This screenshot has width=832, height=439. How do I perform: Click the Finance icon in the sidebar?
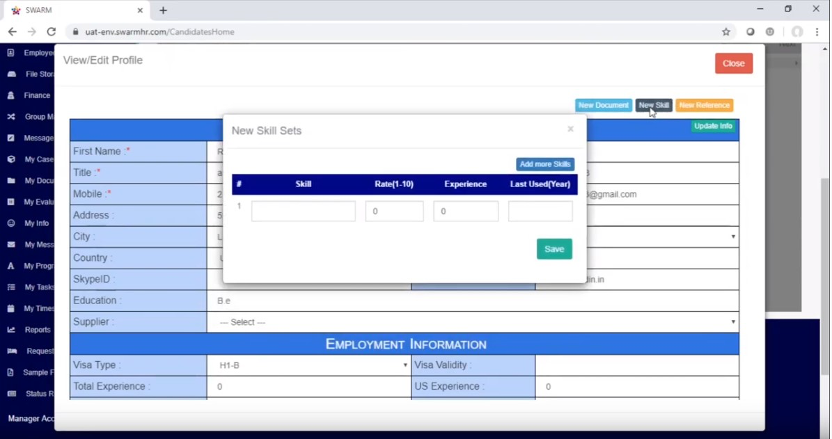[10, 95]
